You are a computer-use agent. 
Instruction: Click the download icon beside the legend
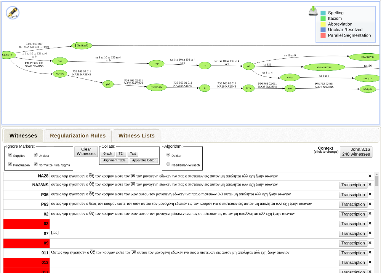point(313,11)
